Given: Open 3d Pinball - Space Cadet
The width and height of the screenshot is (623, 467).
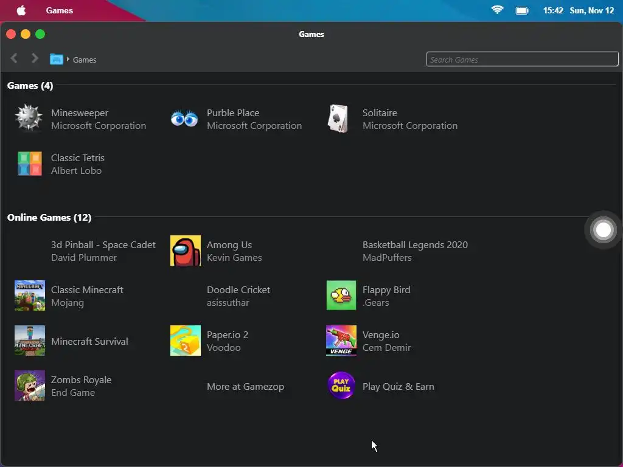Looking at the screenshot, I should click(x=103, y=244).
